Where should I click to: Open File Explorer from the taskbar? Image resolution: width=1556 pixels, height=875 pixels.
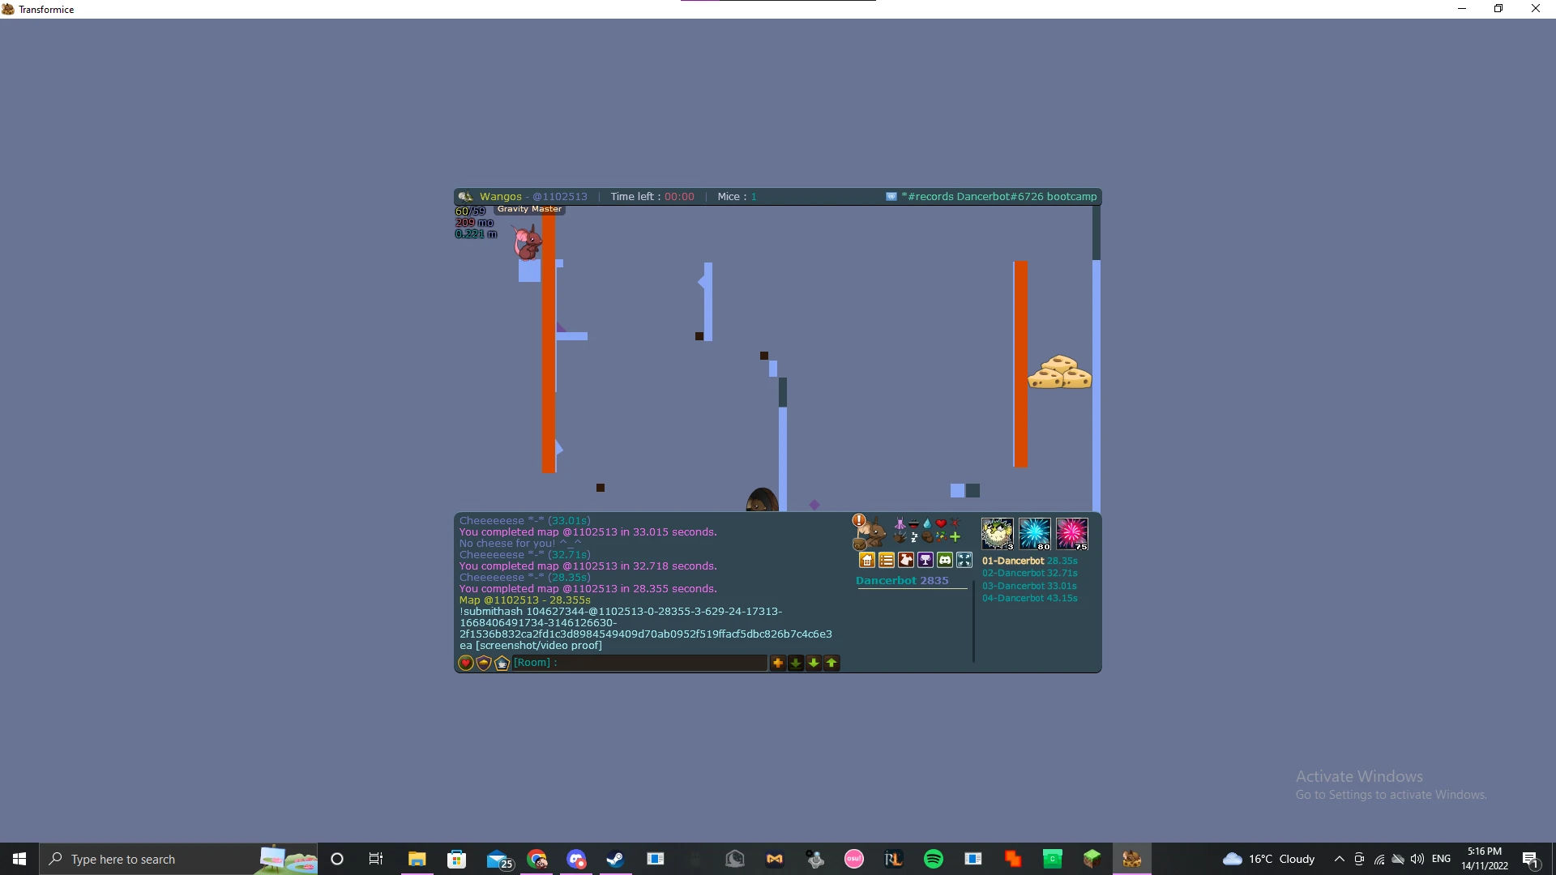(x=417, y=859)
